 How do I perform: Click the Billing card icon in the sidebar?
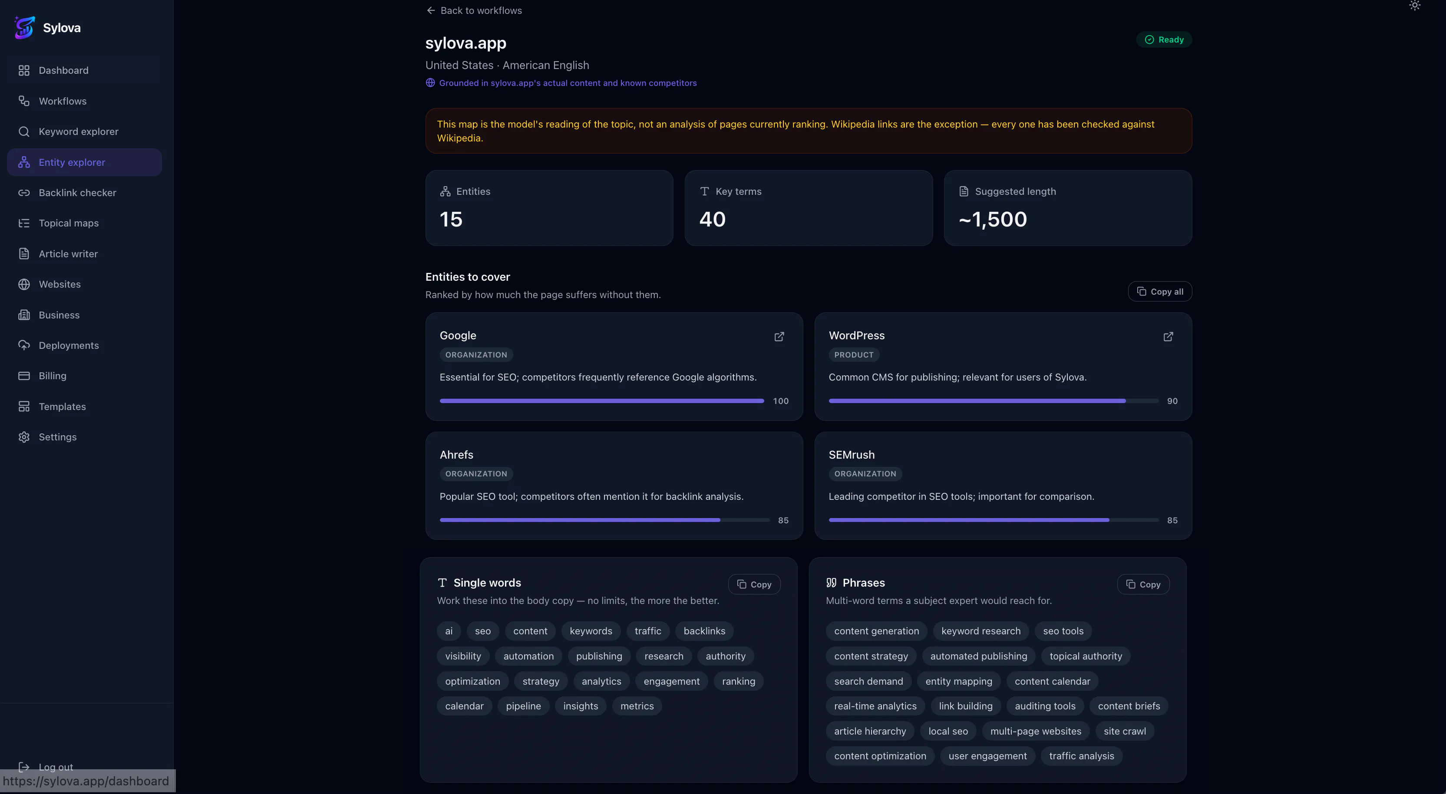[x=23, y=376]
